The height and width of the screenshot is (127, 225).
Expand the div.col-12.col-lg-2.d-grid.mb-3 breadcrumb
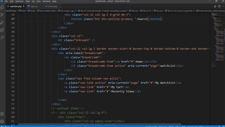tap(180, 11)
